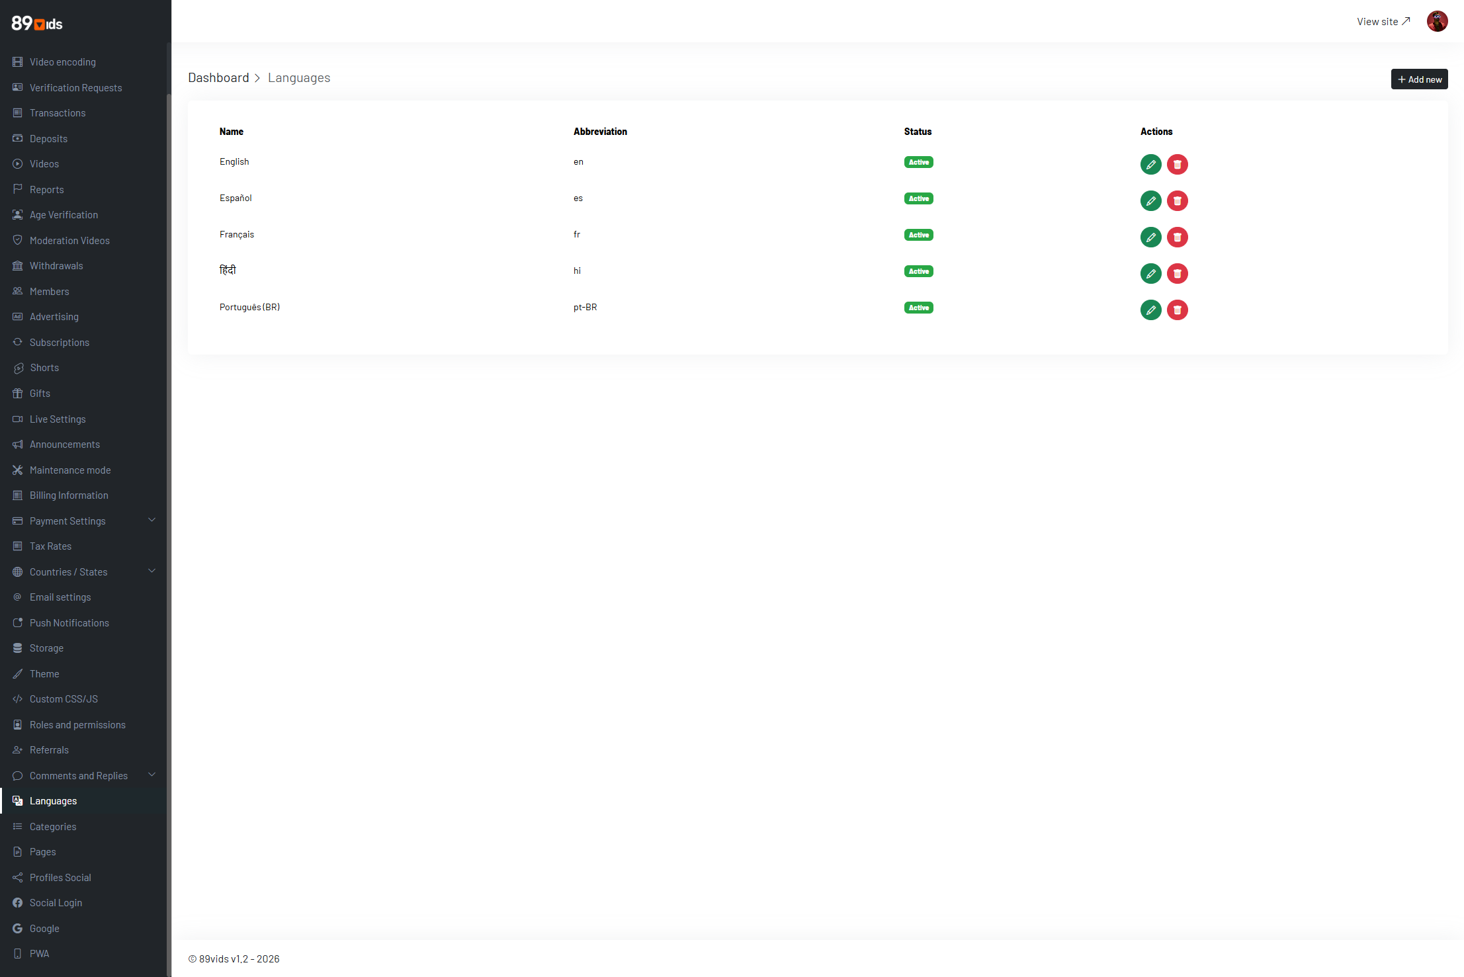Click the user avatar in top right
Screen dimensions: 1464x977
pyautogui.click(x=1437, y=21)
